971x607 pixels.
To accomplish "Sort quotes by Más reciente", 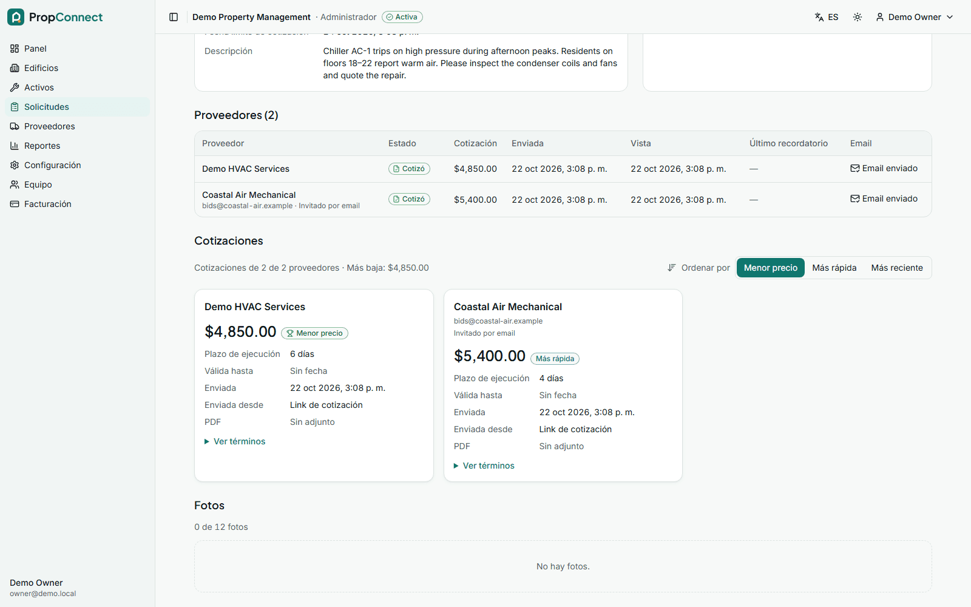I will (897, 268).
